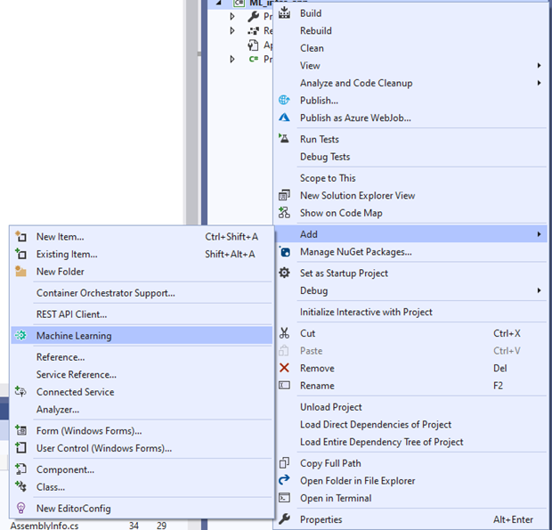The width and height of the screenshot is (552, 530).
Task: Click the disabled Paste icon
Action: click(284, 351)
